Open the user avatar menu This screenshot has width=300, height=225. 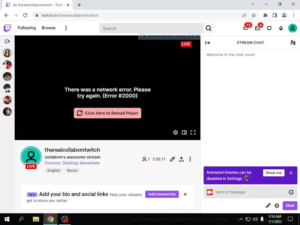point(293,28)
